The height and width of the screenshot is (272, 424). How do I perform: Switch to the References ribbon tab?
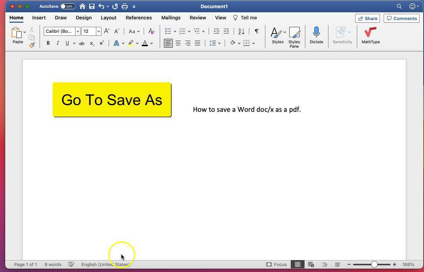(138, 18)
